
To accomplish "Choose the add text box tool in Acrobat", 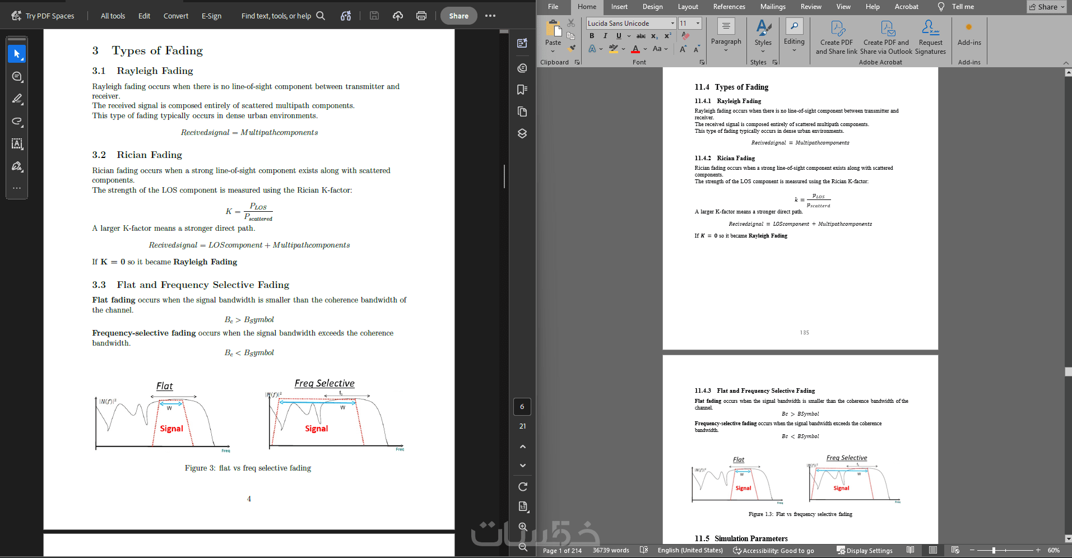I will click(x=17, y=144).
